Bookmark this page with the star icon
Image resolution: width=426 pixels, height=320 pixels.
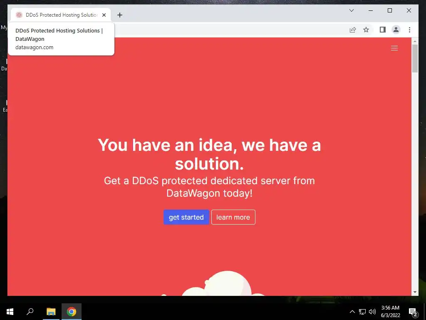(366, 30)
